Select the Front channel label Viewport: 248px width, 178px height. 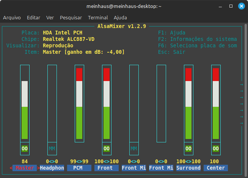click(x=107, y=168)
